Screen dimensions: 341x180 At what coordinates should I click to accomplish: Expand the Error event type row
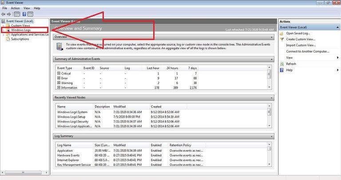pyautogui.click(x=59, y=78)
